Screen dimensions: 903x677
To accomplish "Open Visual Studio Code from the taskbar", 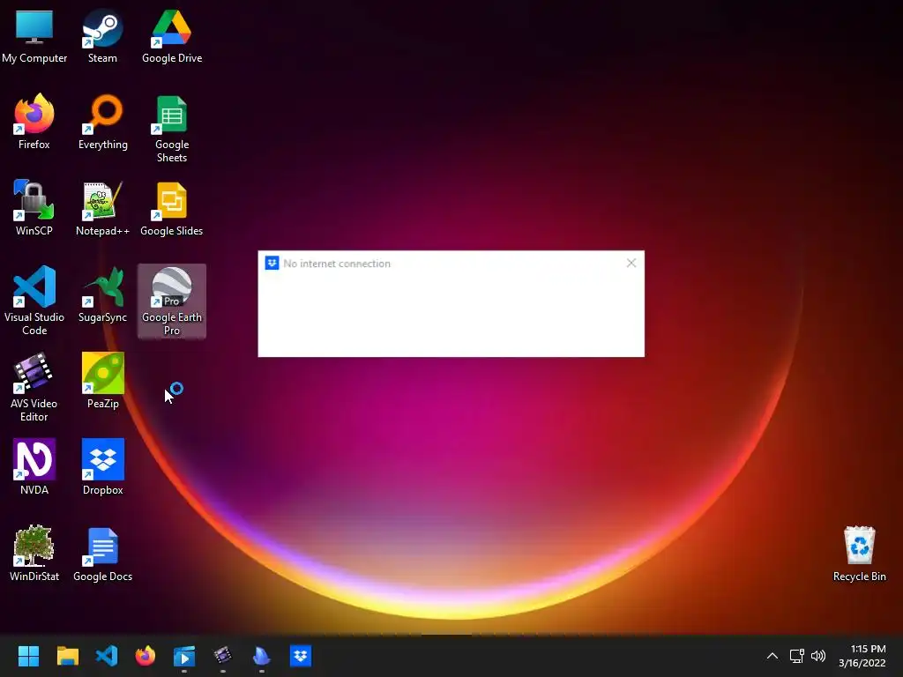I will point(107,656).
